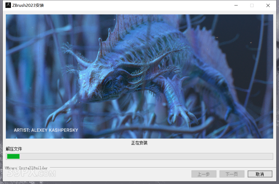Click 'ARTIST: ALEXEY KASHPERSKY' caption text

(x=46, y=130)
